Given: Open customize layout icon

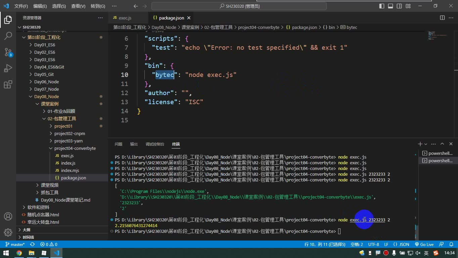Looking at the screenshot, I should [x=408, y=6].
